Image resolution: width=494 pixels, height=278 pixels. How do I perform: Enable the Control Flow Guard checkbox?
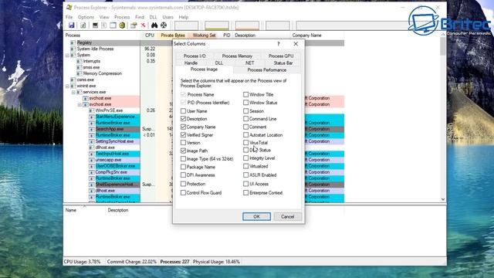[x=183, y=192]
